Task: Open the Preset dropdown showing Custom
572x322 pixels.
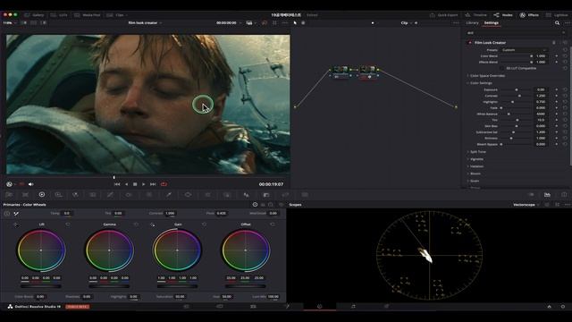Action: coord(524,50)
